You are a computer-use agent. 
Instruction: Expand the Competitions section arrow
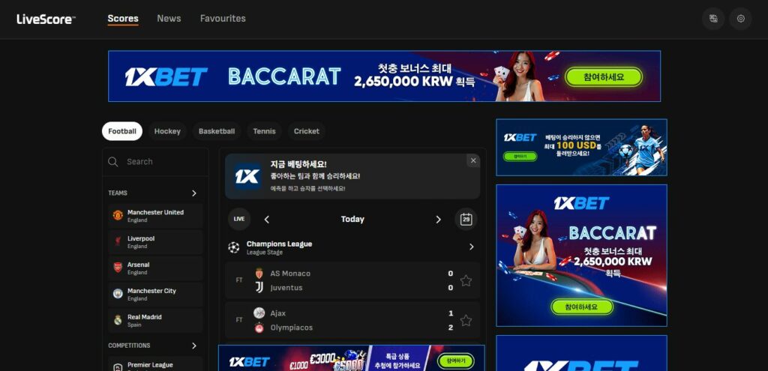coord(193,346)
